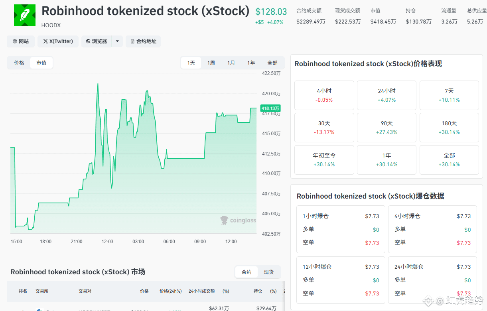Click the 24小时 price performance card
Viewport: 487px width, 311px height.
coord(386,95)
